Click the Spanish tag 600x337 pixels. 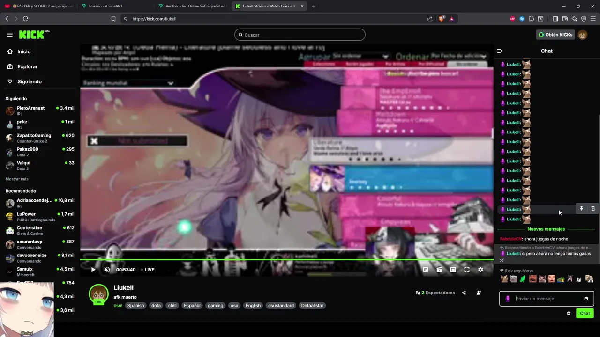pos(135,306)
